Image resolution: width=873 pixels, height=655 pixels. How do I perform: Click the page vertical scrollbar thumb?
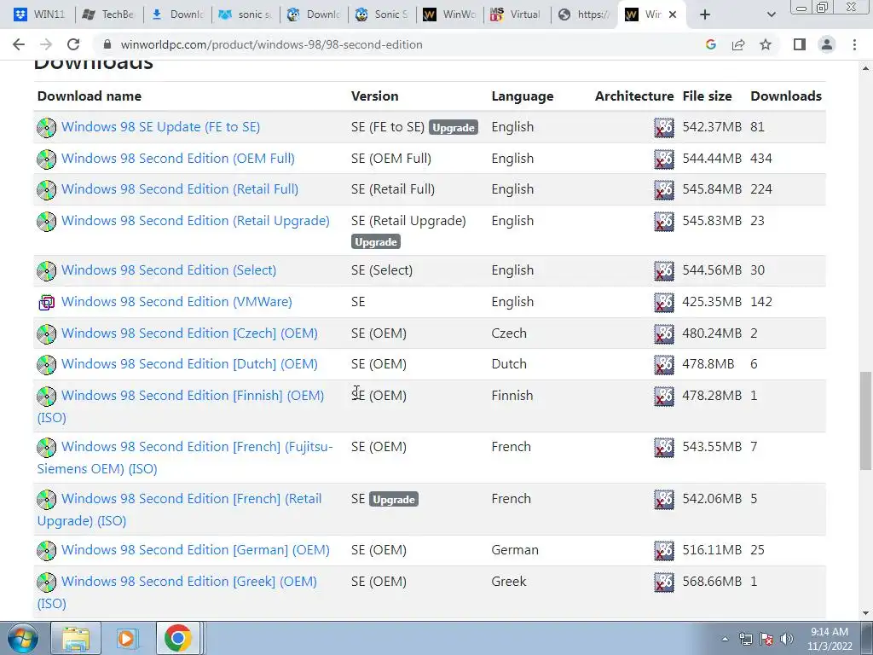866,421
